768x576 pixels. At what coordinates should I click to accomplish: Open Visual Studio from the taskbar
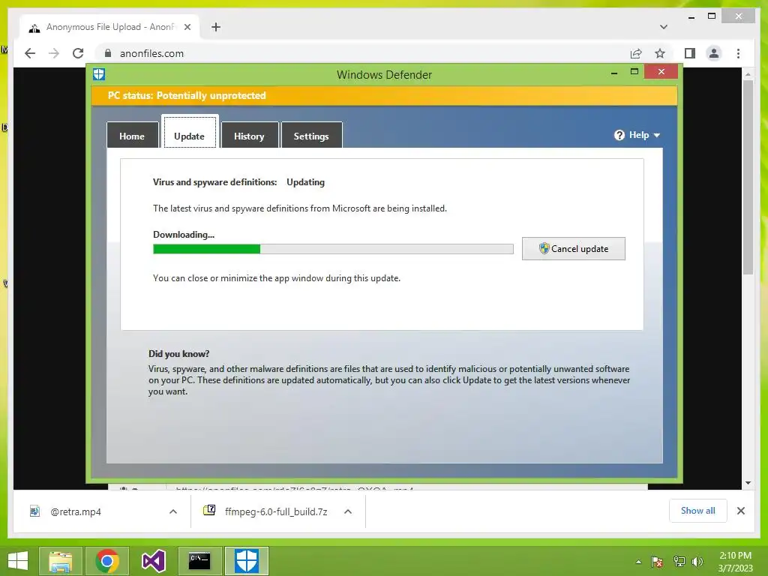coord(153,561)
